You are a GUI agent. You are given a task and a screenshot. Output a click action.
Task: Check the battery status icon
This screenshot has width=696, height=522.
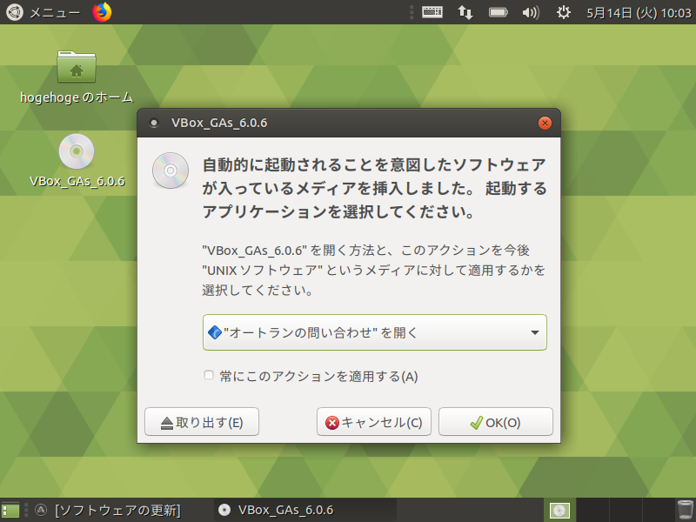click(x=498, y=12)
